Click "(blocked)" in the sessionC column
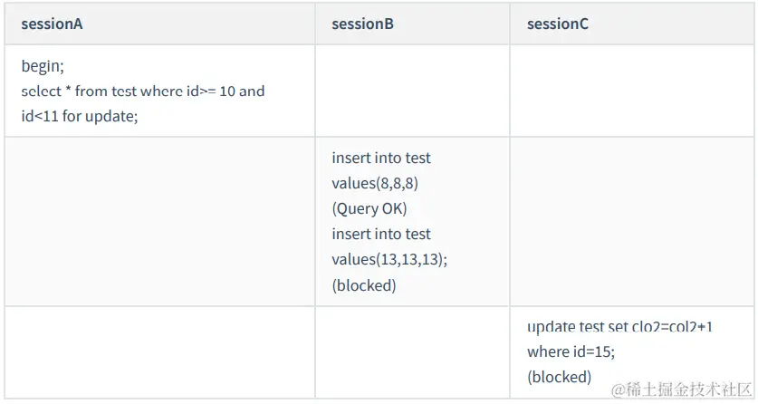Image resolution: width=758 pixels, height=404 pixels. (x=559, y=376)
